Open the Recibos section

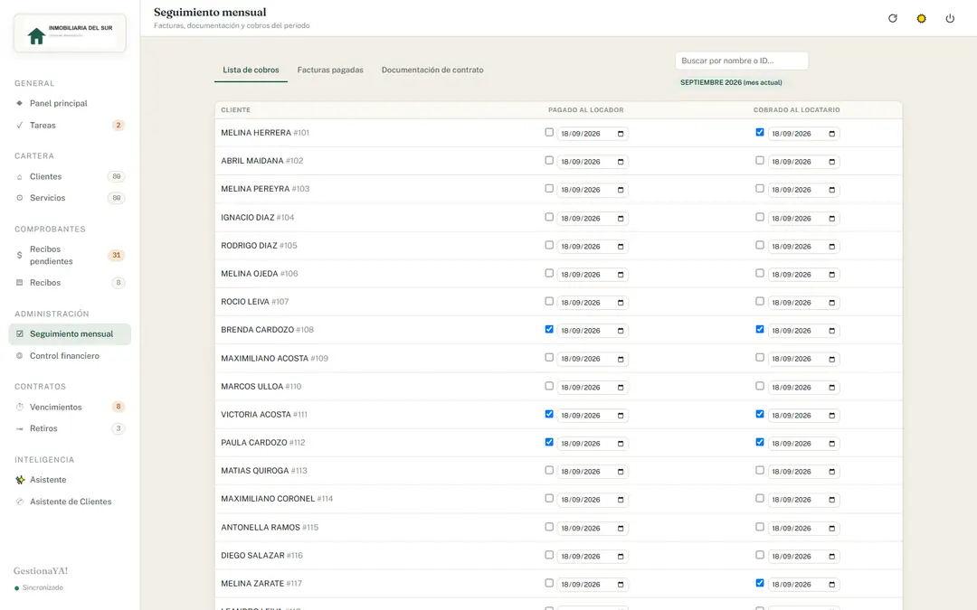point(70,283)
